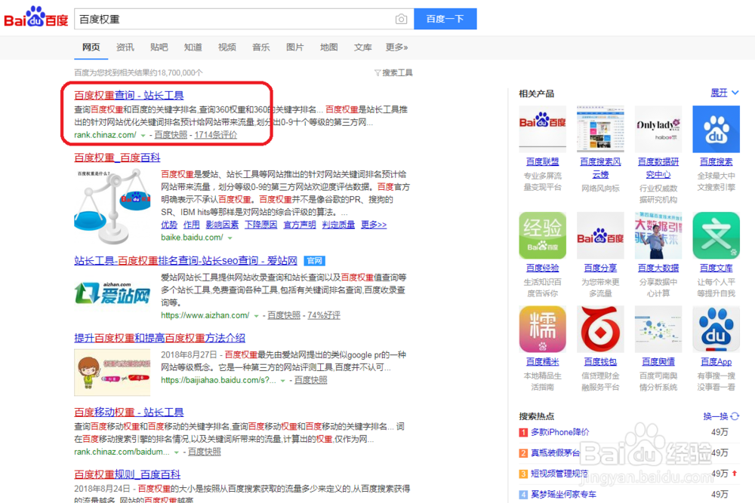Click the 换一换 refresh icon
The image size is (755, 503).
tap(735, 416)
